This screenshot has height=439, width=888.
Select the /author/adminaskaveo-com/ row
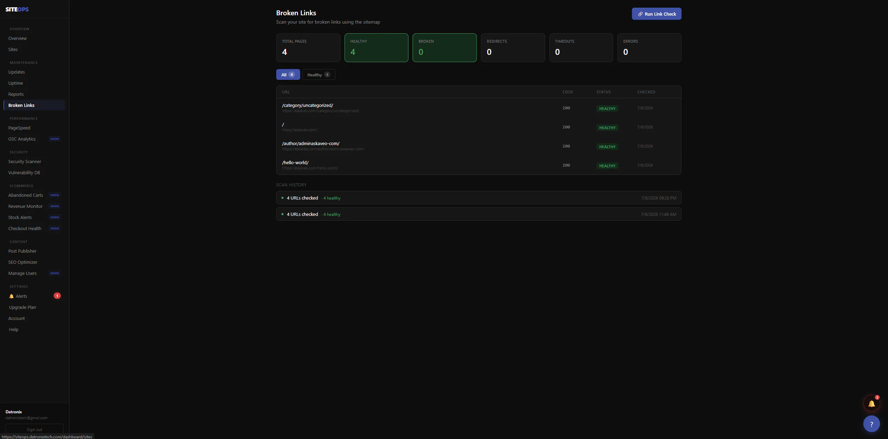pyautogui.click(x=479, y=146)
